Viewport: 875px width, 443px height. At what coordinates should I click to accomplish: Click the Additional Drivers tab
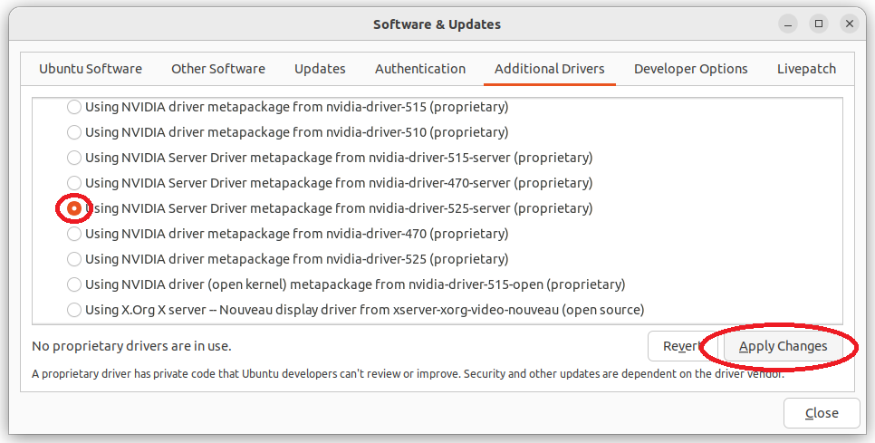click(x=550, y=69)
